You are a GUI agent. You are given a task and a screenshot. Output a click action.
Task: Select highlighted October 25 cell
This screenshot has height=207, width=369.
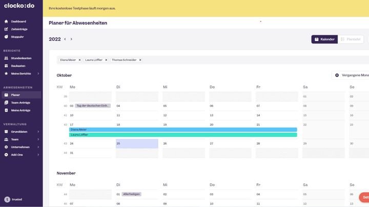137,144
